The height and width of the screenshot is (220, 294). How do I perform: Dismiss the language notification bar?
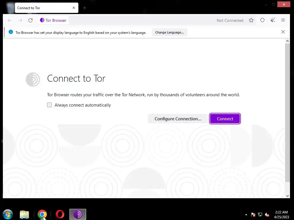(283, 32)
